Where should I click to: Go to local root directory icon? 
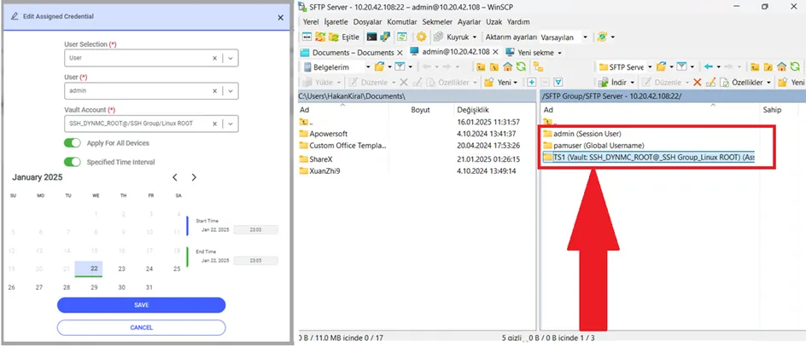pos(494,66)
